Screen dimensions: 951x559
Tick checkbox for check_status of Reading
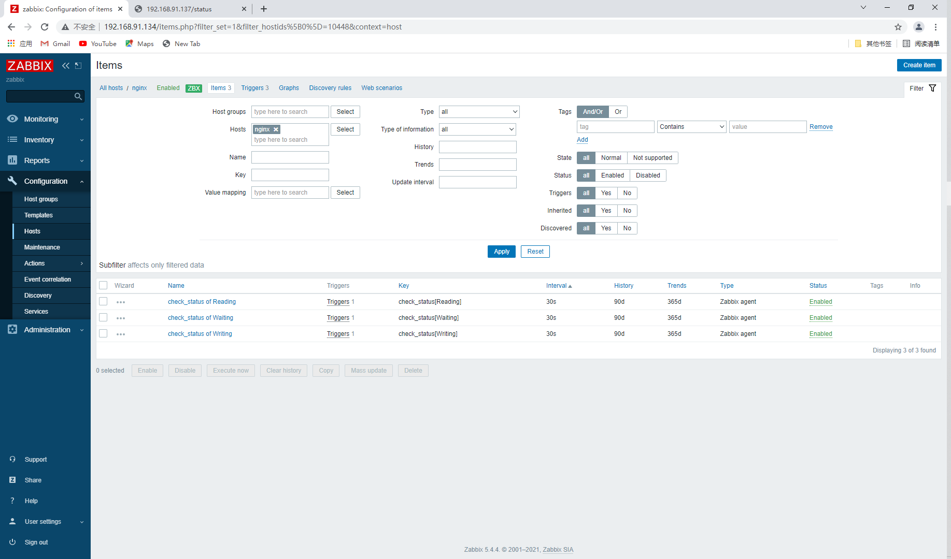(x=103, y=302)
